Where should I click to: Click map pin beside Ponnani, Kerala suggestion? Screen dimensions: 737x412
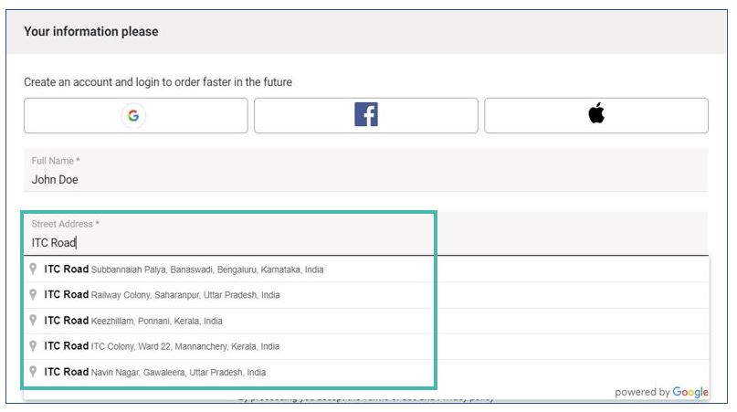tap(33, 320)
